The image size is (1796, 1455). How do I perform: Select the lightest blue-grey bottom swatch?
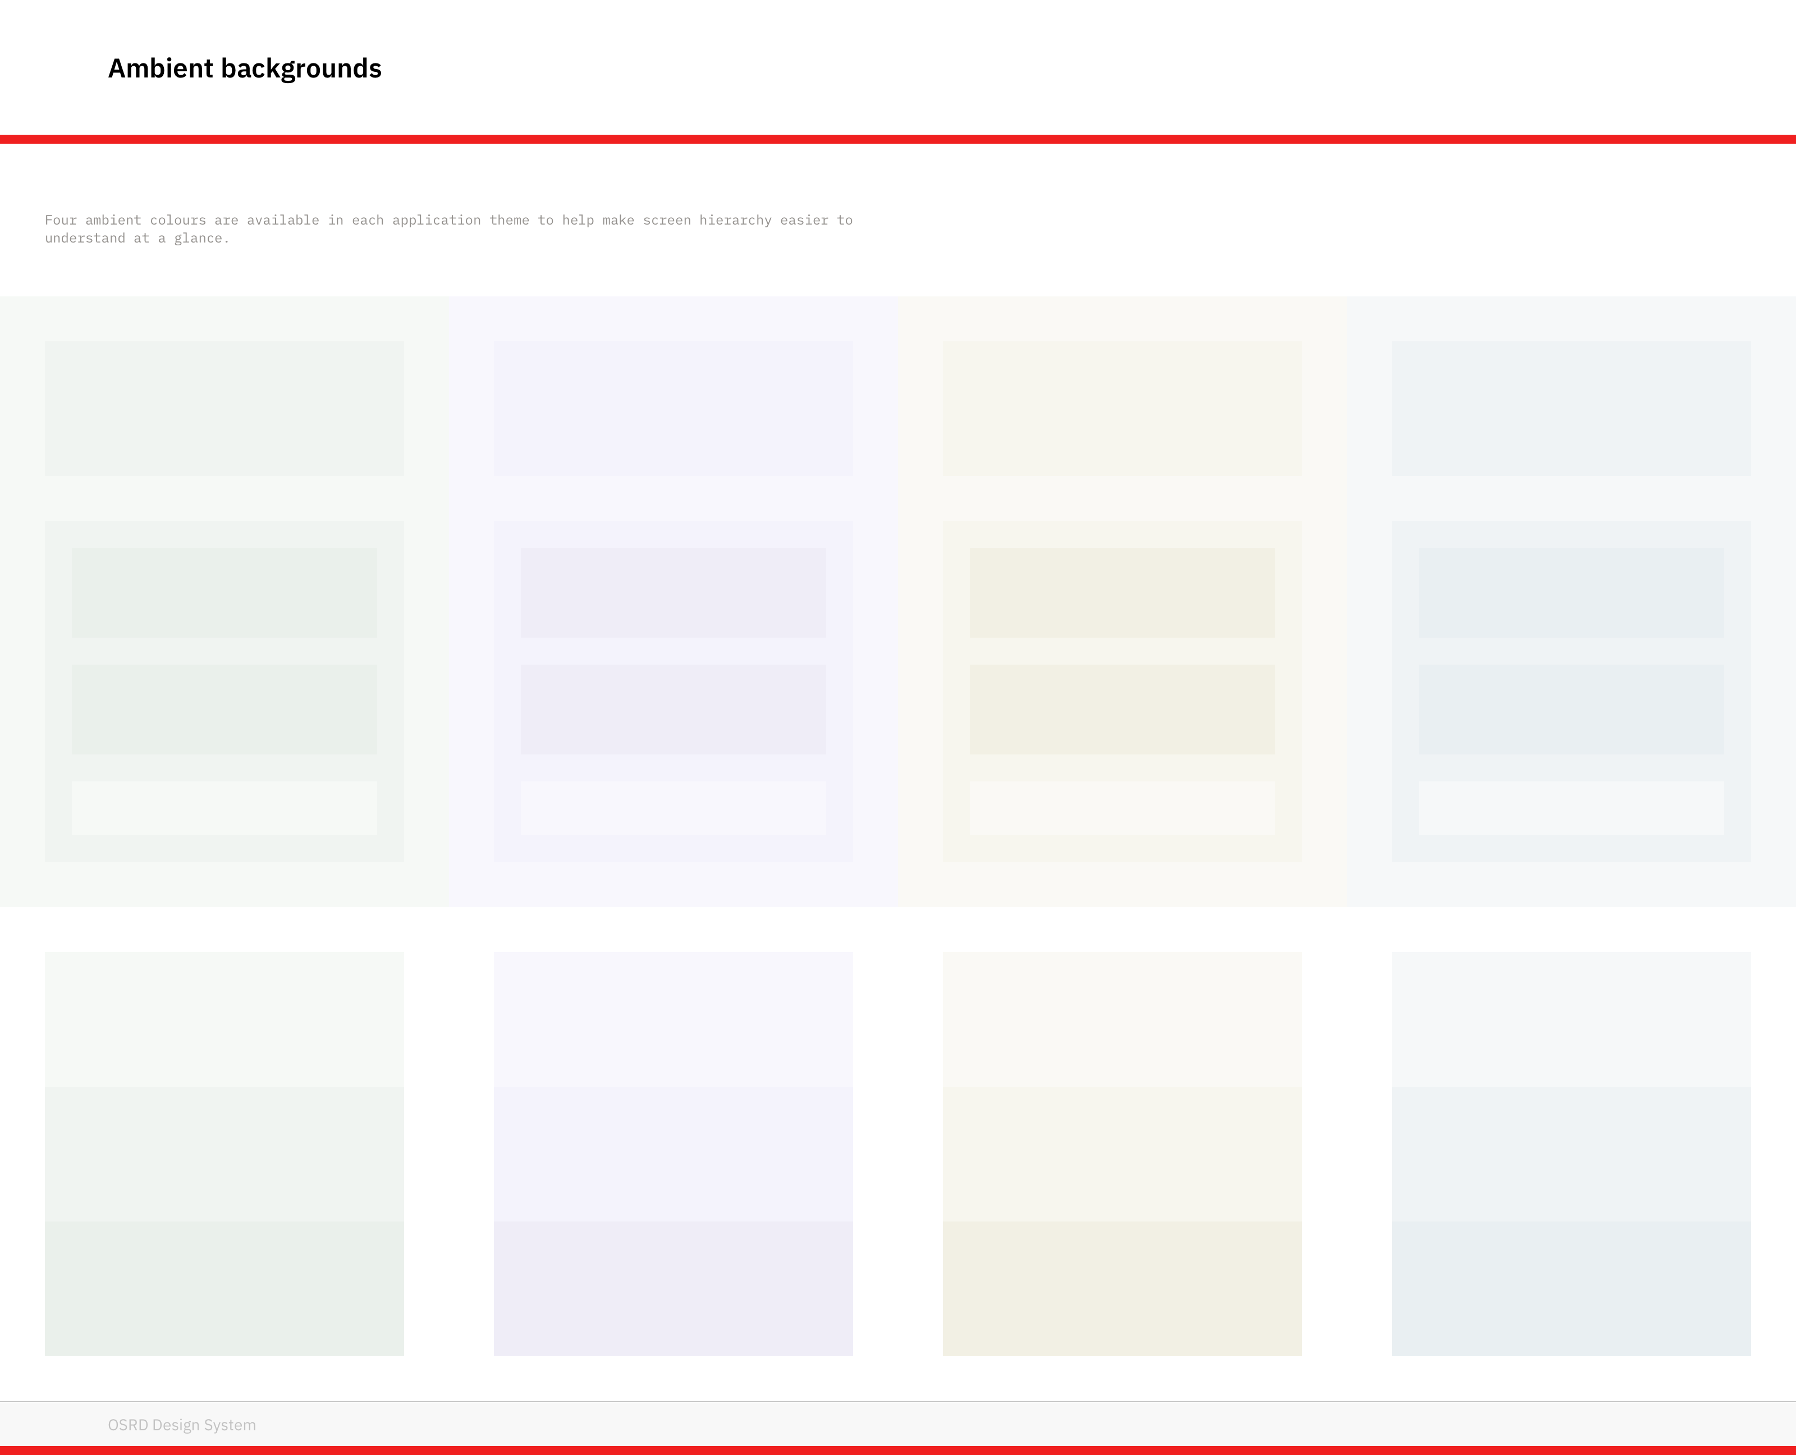point(1571,1019)
